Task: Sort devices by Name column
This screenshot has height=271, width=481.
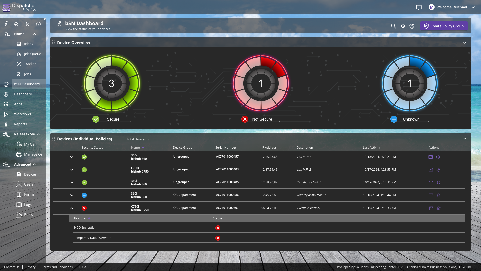Action: 138,148
